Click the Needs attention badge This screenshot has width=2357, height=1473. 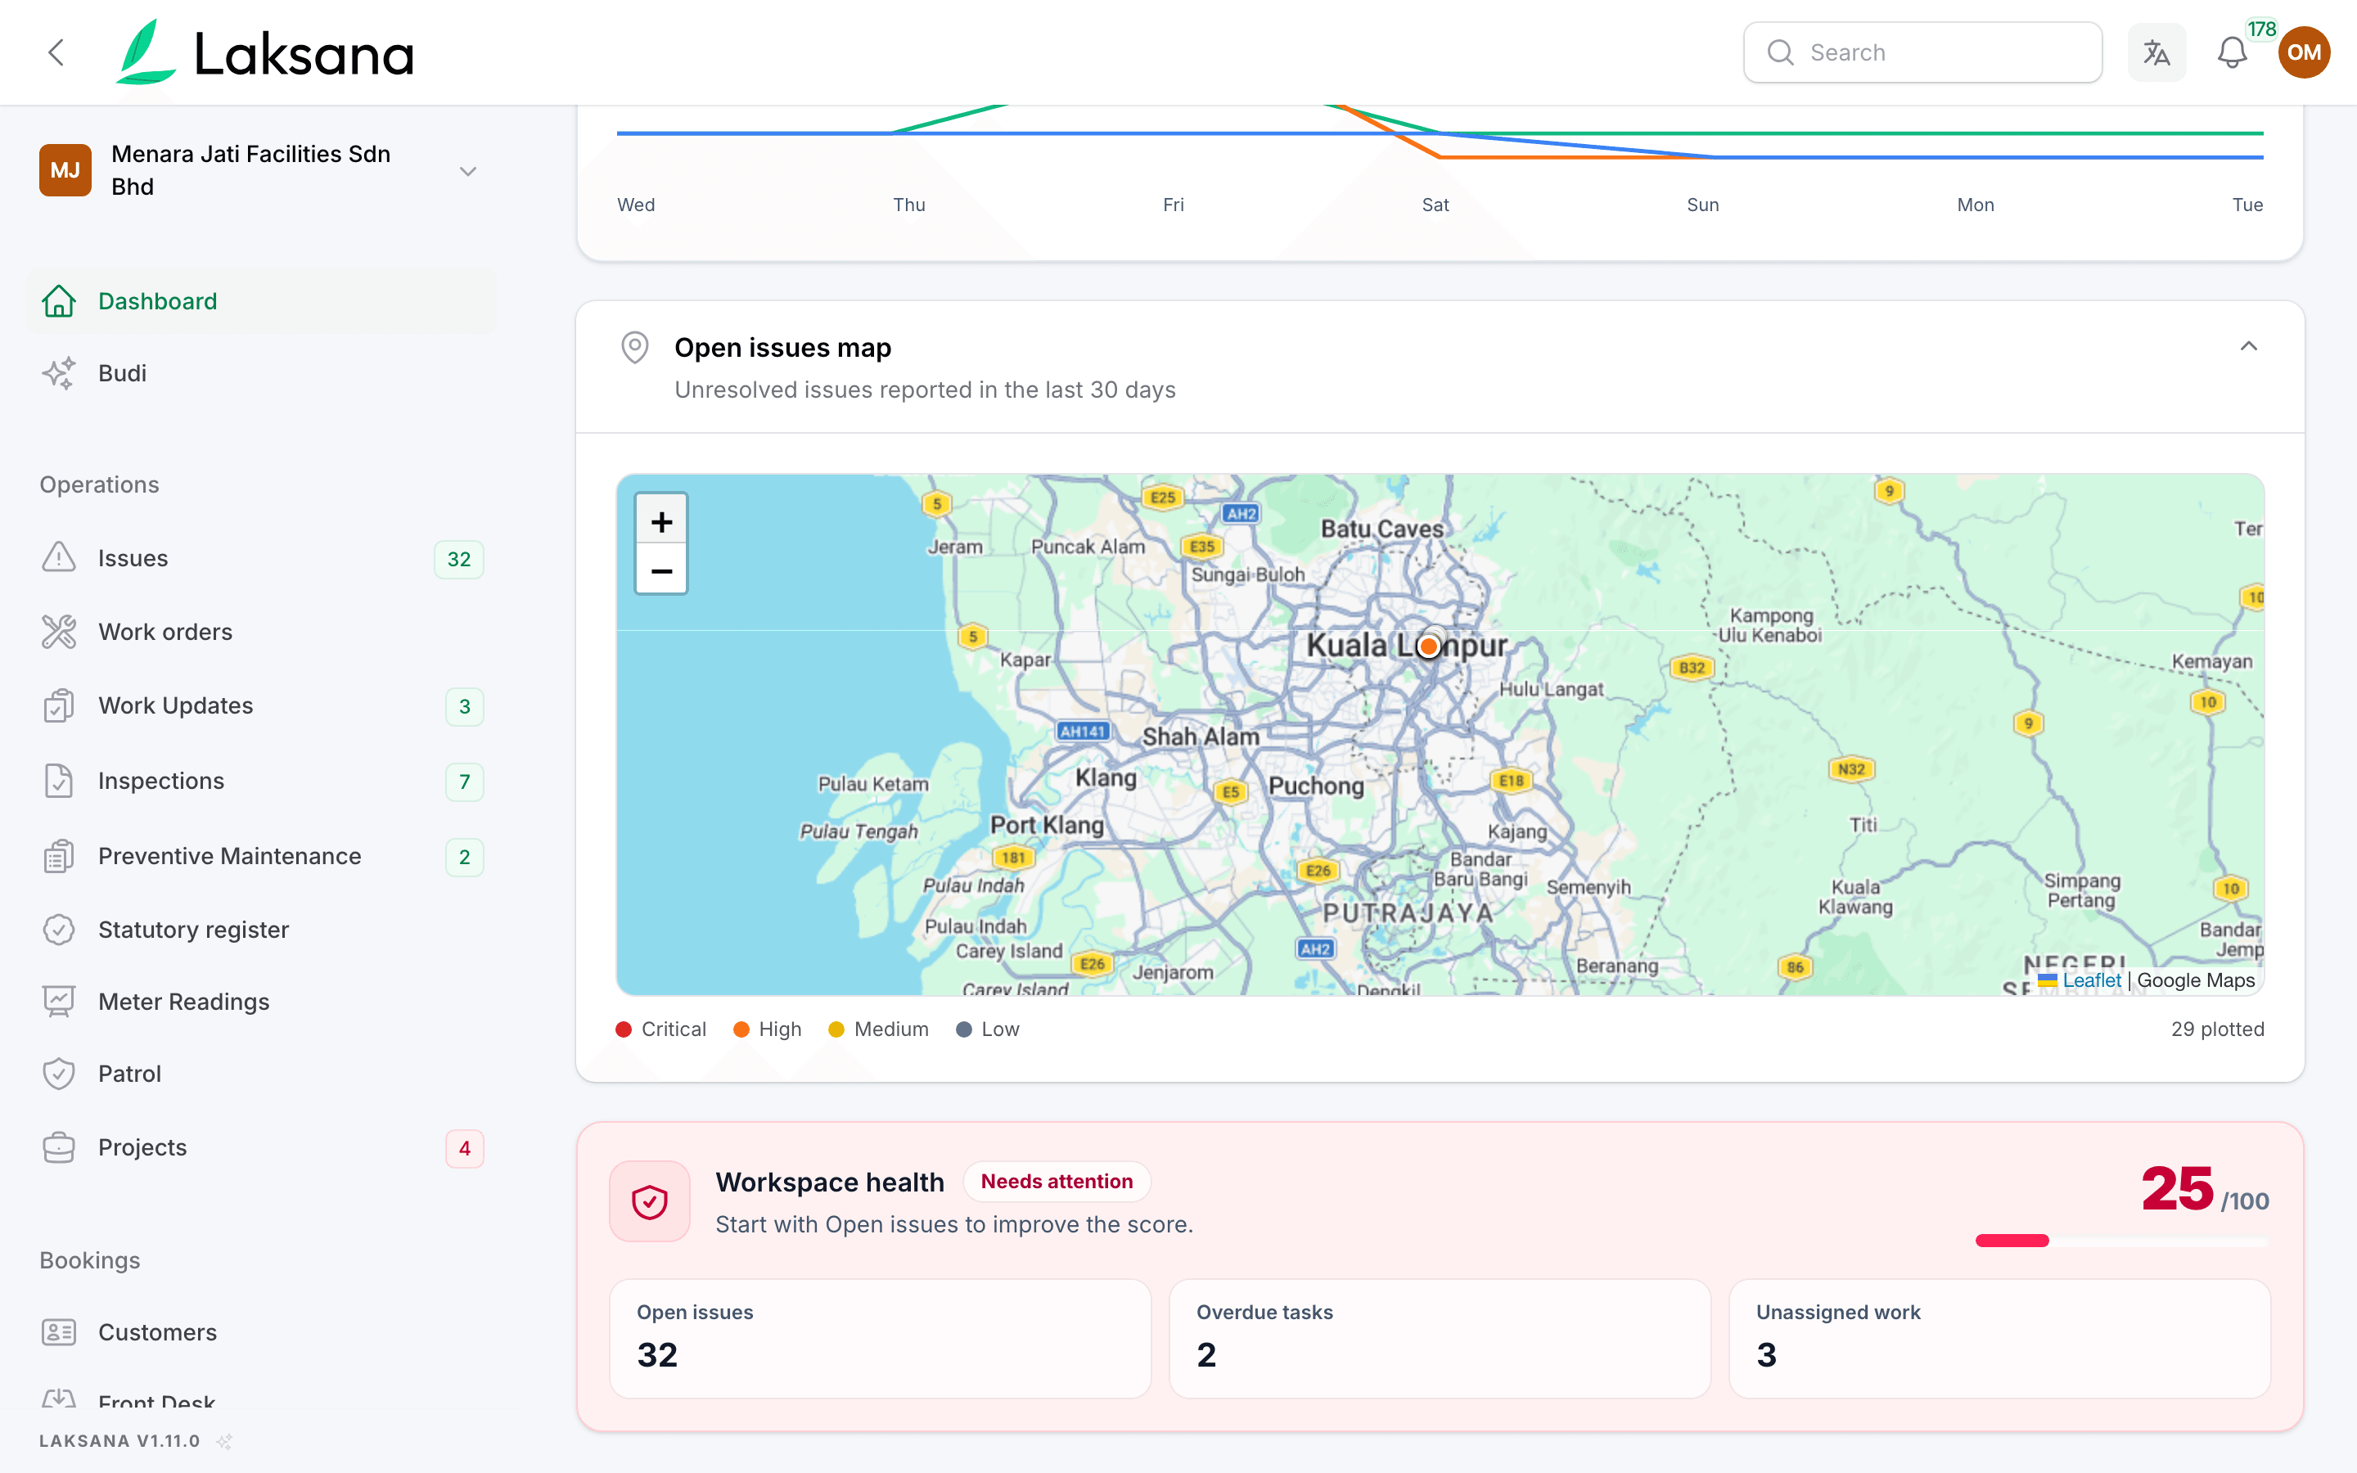coord(1057,1182)
